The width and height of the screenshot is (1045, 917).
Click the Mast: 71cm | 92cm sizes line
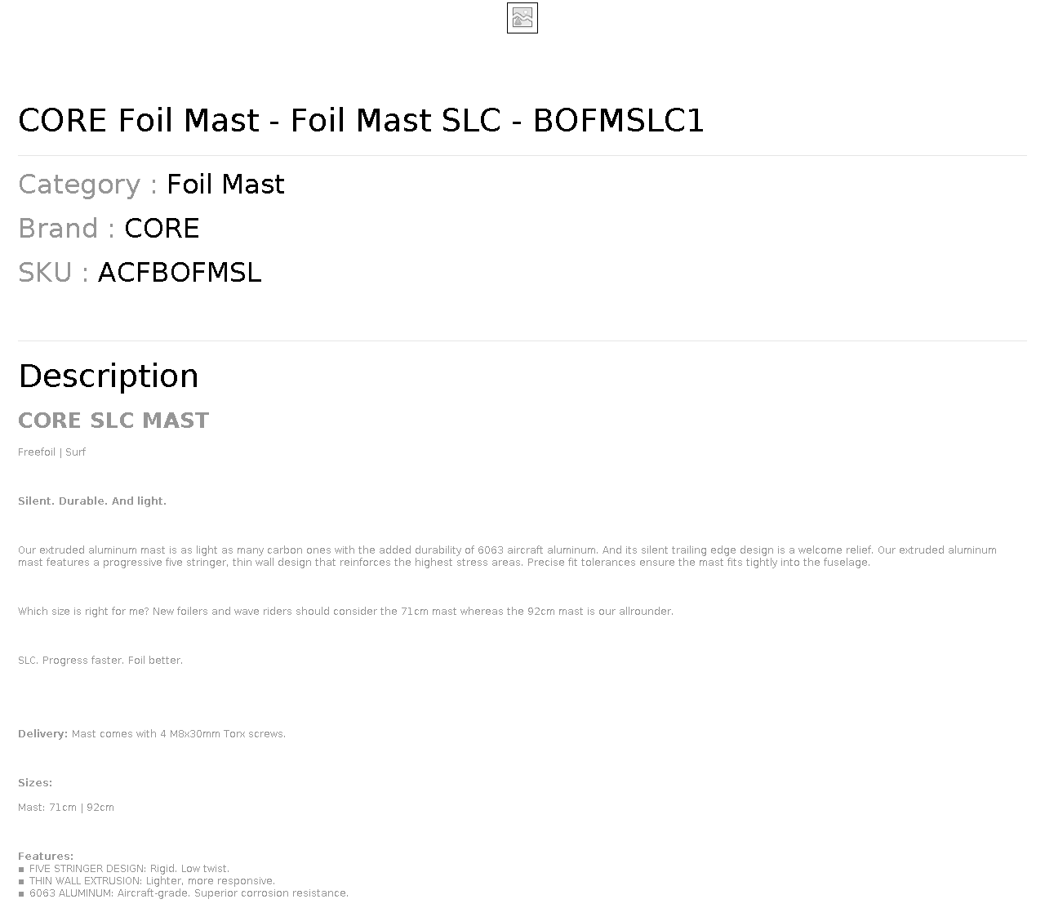pyautogui.click(x=66, y=808)
